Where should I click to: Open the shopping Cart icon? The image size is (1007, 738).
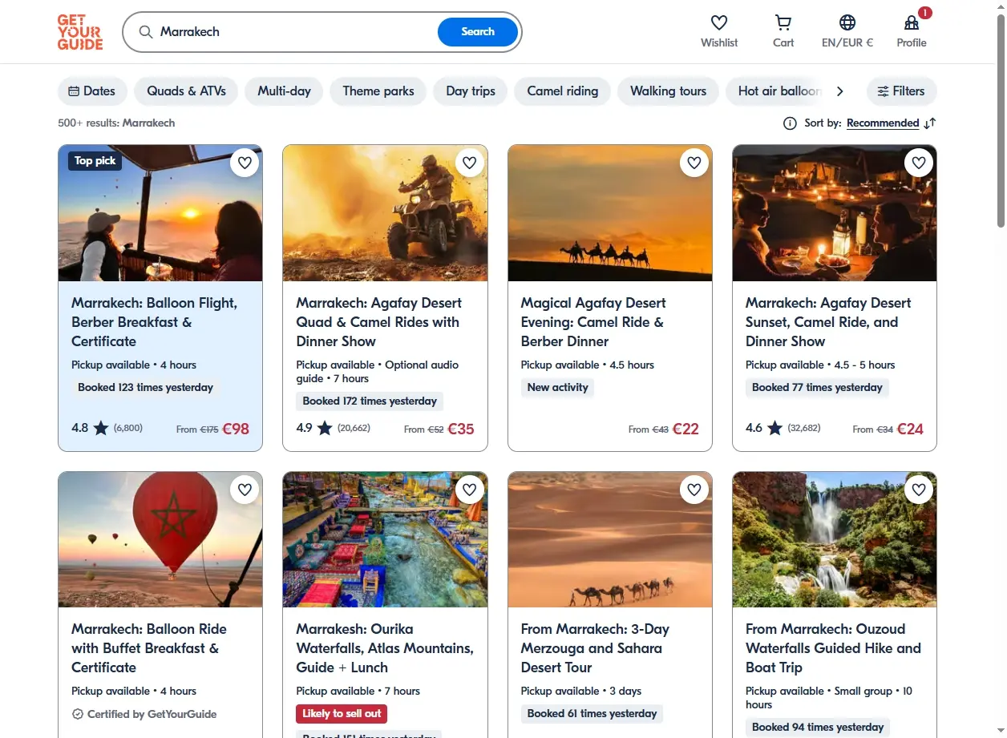(x=783, y=22)
